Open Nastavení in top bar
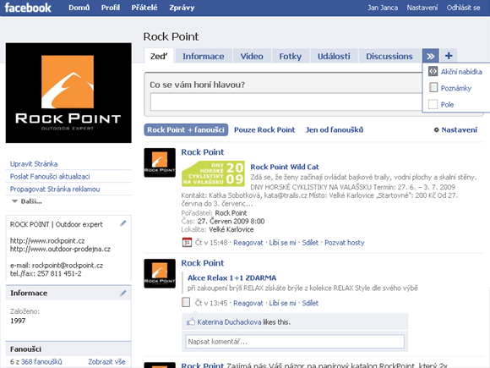The image size is (490, 368). click(x=422, y=8)
